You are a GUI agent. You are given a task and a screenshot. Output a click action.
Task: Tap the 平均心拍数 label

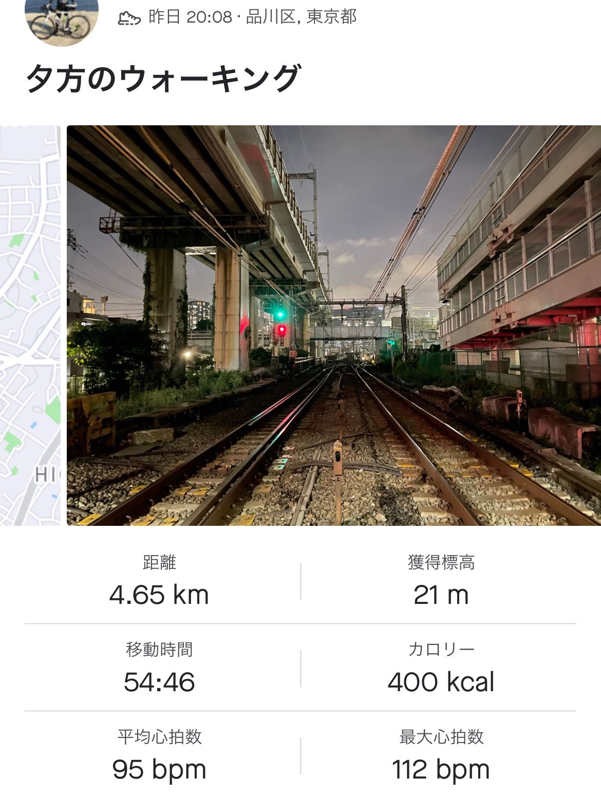point(159,737)
